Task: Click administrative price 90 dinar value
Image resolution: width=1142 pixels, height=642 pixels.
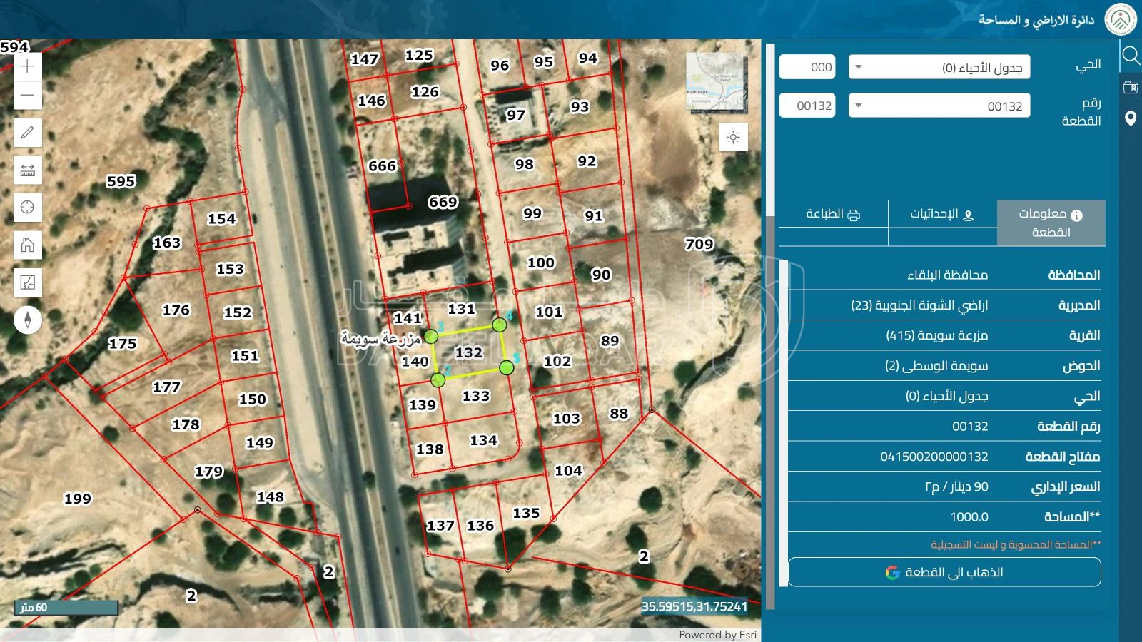Action: 957,486
